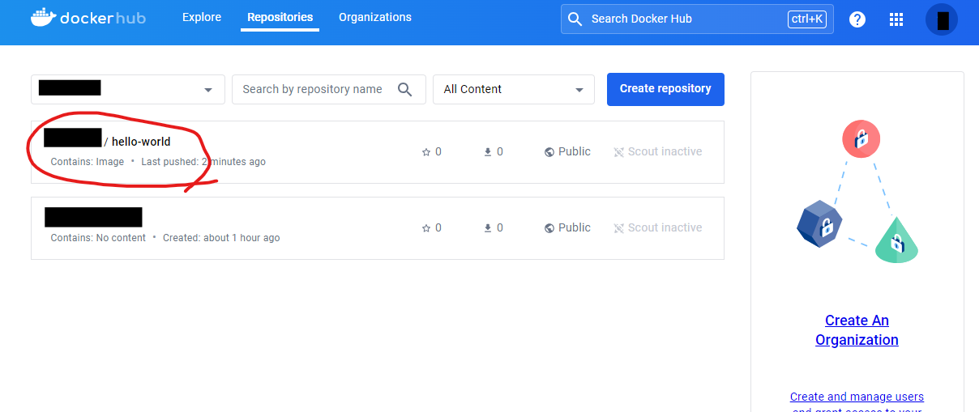
Task: Select the Repositories tab
Action: point(280,17)
